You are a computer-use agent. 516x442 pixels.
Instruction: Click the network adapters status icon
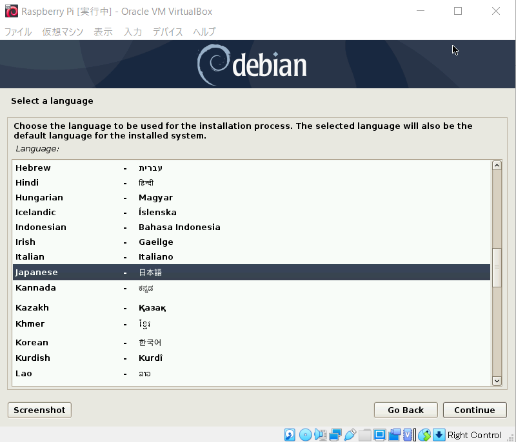[x=335, y=435]
